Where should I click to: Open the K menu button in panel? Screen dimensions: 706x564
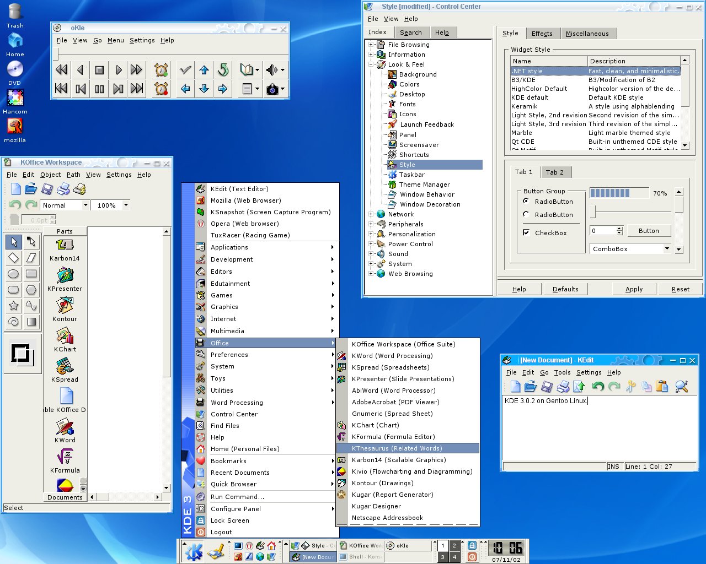[x=194, y=551]
